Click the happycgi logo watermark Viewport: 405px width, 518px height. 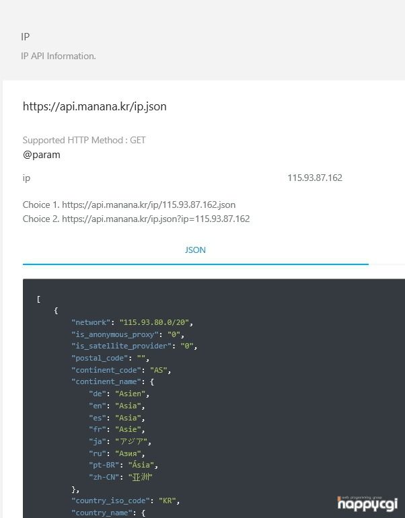367,503
